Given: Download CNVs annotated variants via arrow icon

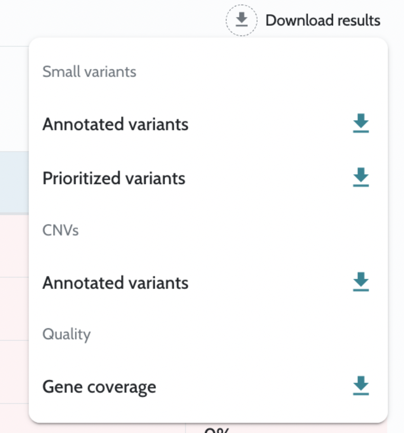Looking at the screenshot, I should 361,282.
